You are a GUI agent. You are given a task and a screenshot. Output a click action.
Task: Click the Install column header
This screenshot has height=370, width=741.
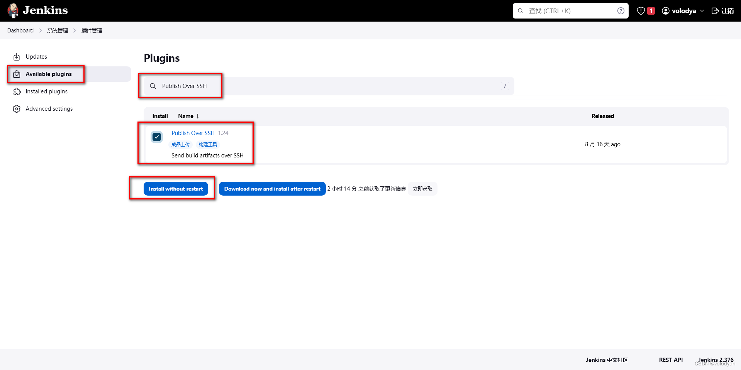pos(160,116)
